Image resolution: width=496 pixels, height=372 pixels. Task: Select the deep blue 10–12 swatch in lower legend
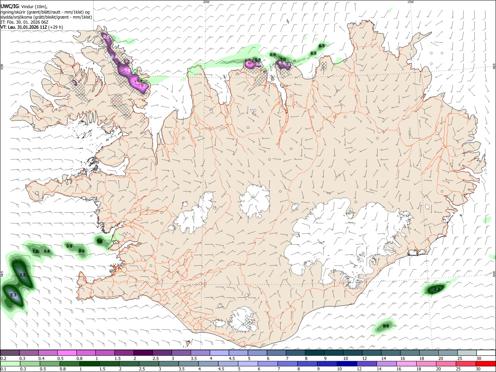click(347, 363)
